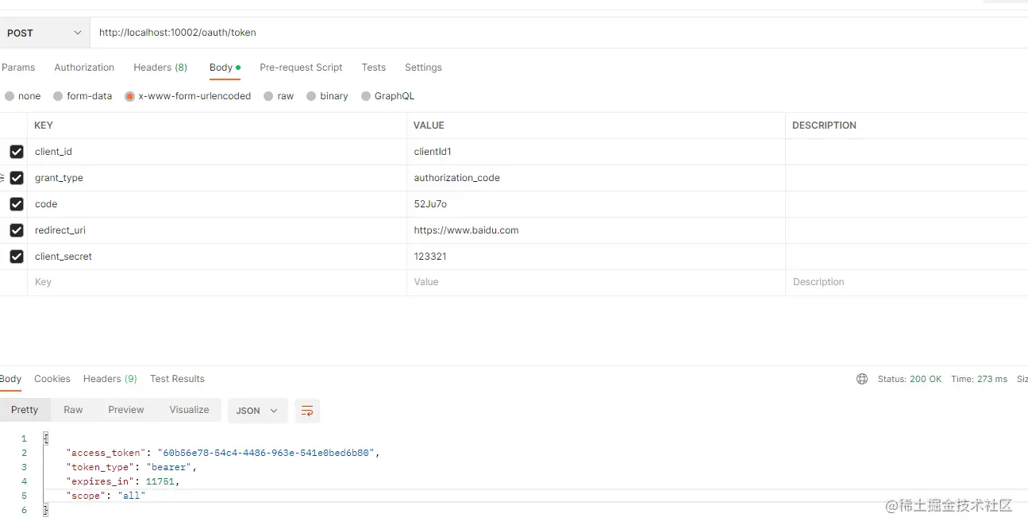
Task: Open the JSON response format dropdown
Action: [256, 411]
